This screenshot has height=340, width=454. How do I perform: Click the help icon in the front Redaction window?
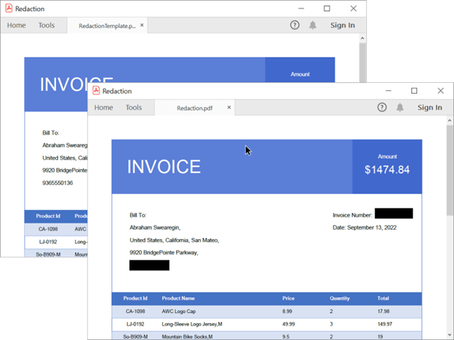click(x=382, y=108)
